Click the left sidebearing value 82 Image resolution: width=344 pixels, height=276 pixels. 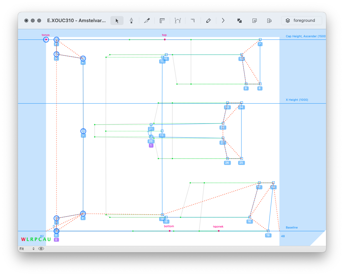pos(42,236)
